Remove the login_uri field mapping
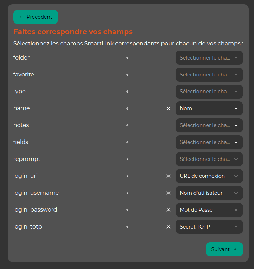The height and width of the screenshot is (269, 254). (169, 176)
